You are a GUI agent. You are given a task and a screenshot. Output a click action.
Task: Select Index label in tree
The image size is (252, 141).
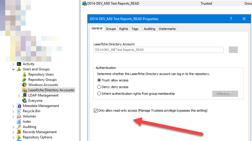[27, 122]
